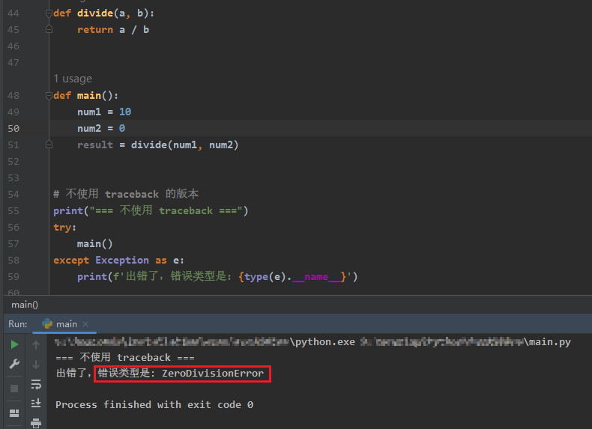This screenshot has height=429, width=592.
Task: Click 'Process finished with exit code 0'
Action: pos(154,405)
